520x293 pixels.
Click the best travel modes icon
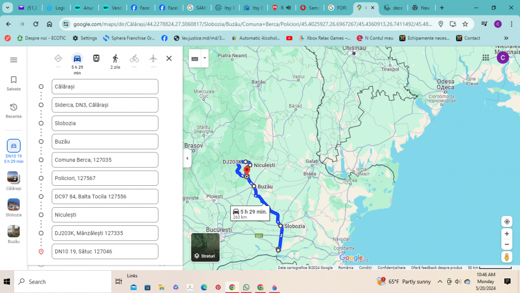(58, 59)
